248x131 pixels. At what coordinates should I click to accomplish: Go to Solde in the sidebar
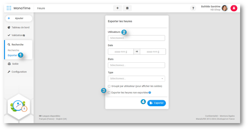(15, 64)
